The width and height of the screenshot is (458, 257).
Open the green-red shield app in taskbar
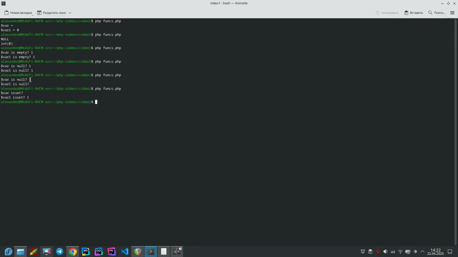pyautogui.click(x=138, y=252)
